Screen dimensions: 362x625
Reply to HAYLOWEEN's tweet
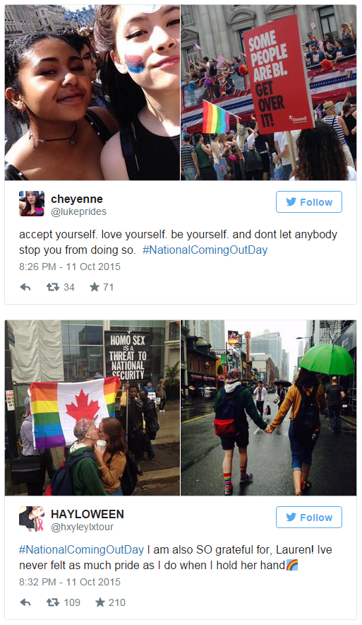coord(25,602)
